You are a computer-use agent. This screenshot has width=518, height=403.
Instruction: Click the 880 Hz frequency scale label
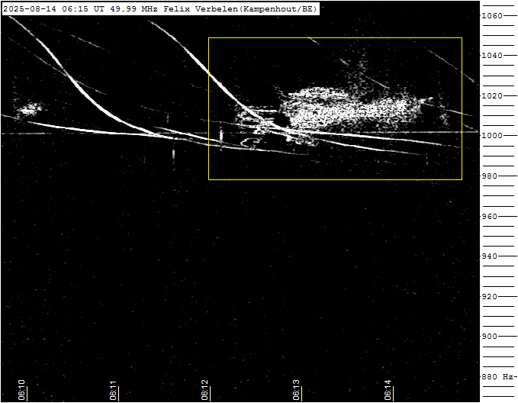click(497, 376)
